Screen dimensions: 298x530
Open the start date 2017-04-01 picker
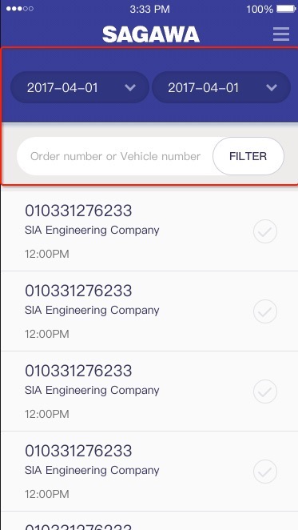(80, 87)
